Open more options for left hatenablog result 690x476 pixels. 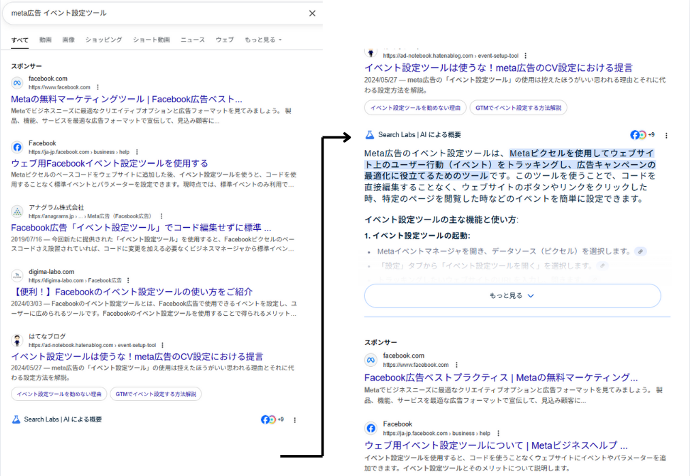pos(162,345)
